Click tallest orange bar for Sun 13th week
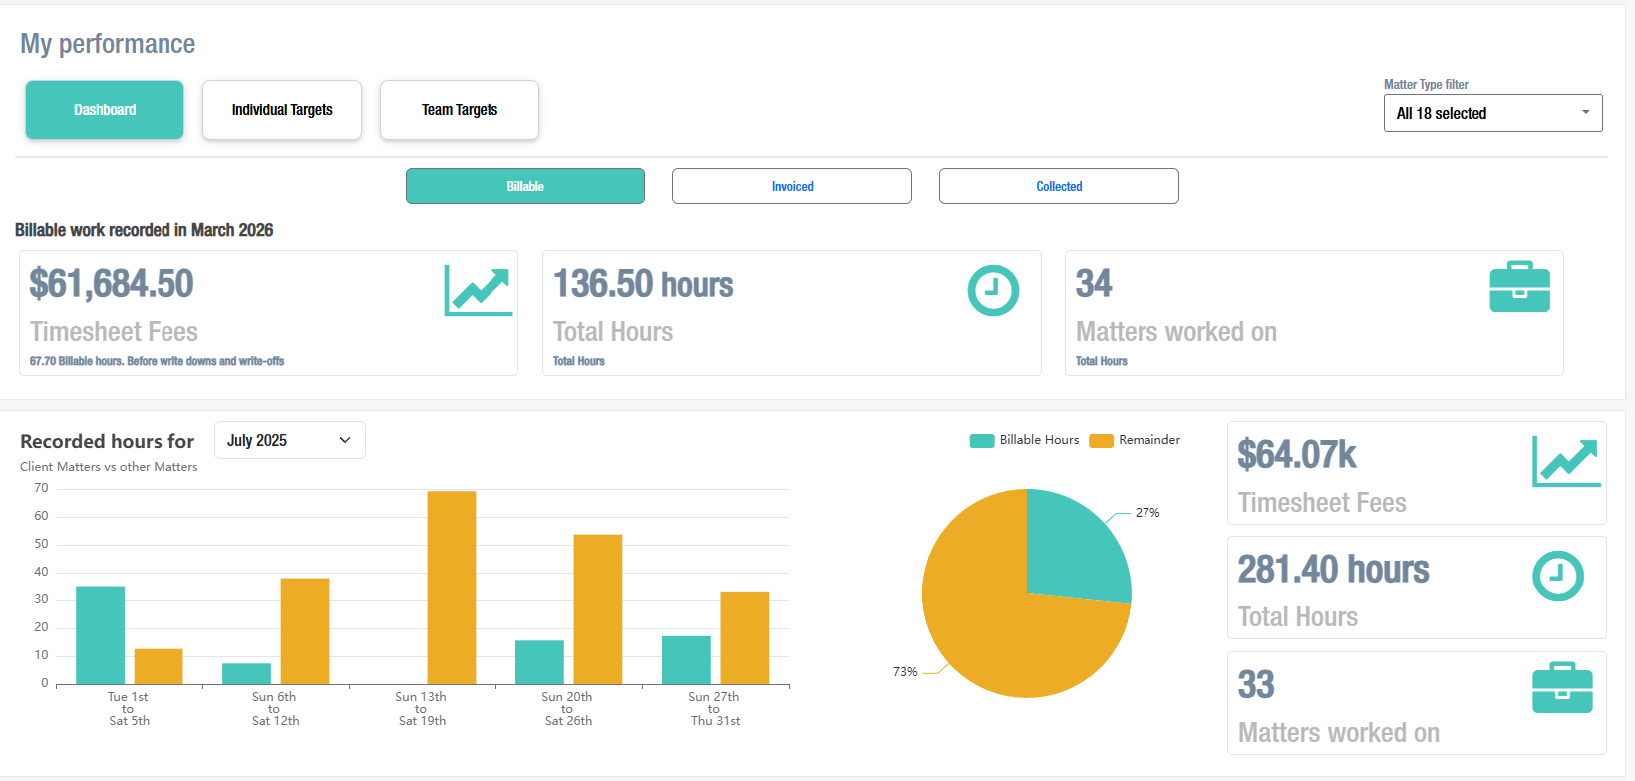 [452, 587]
